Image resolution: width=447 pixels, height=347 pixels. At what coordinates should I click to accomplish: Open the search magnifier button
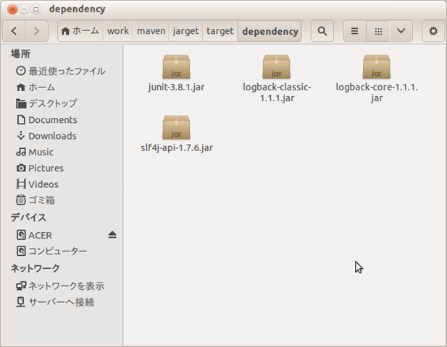(322, 31)
